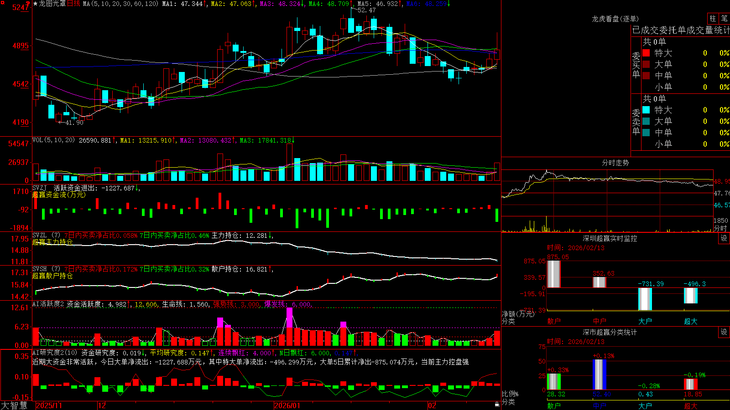The width and height of the screenshot is (730, 410).
Task: Click the teal 大单 swatch in 委卖单
Action: (646, 121)
